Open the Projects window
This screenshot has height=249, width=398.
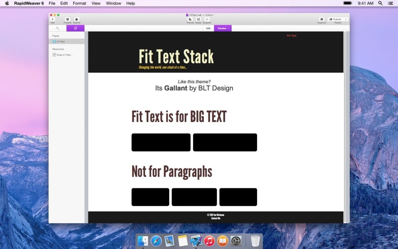tap(67, 20)
